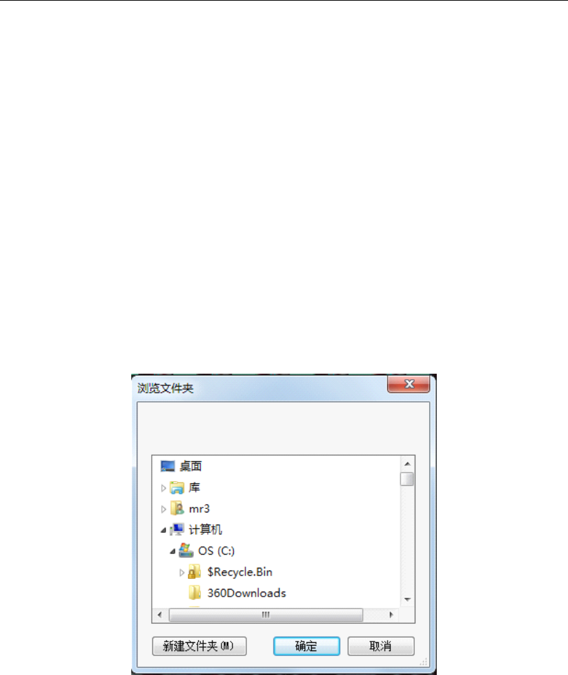This screenshot has width=568, height=675.
Task: Click the Computer (计算机) icon
Action: [x=177, y=529]
